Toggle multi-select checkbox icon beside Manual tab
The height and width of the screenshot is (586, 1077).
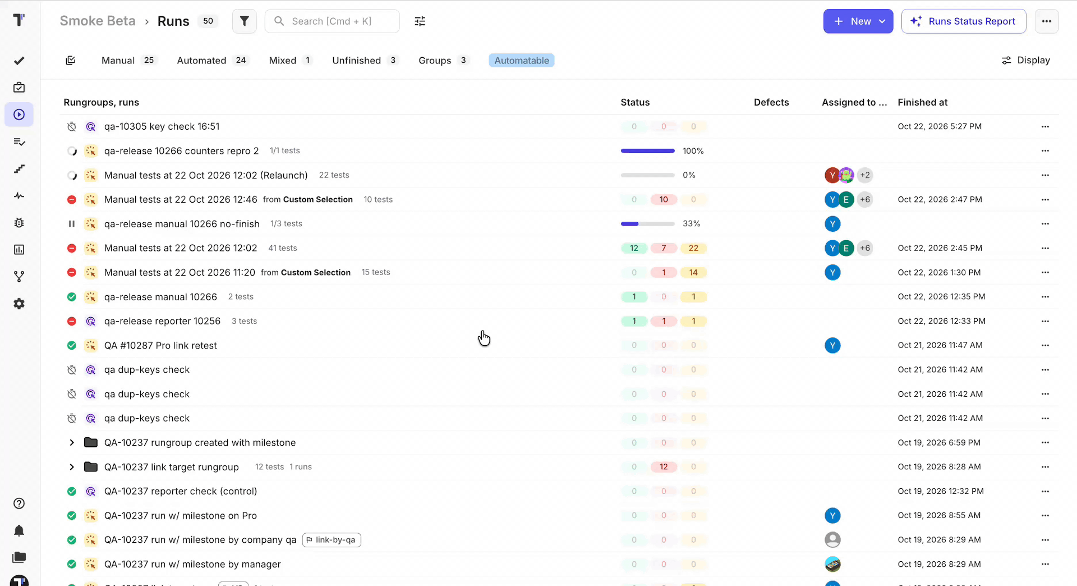pyautogui.click(x=71, y=60)
